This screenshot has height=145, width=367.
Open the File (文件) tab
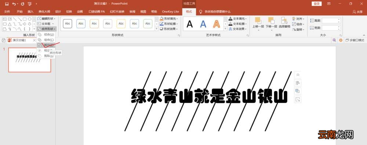(7, 11)
